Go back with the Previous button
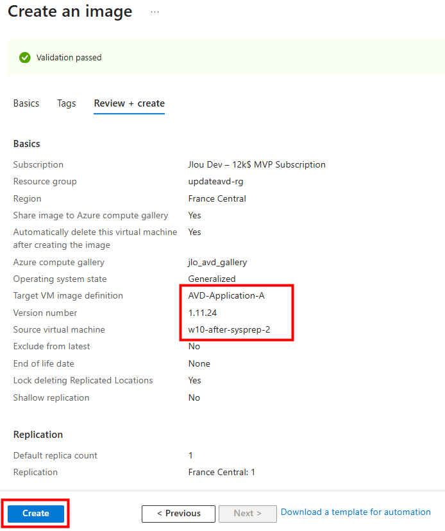The image size is (445, 531). [x=179, y=514]
